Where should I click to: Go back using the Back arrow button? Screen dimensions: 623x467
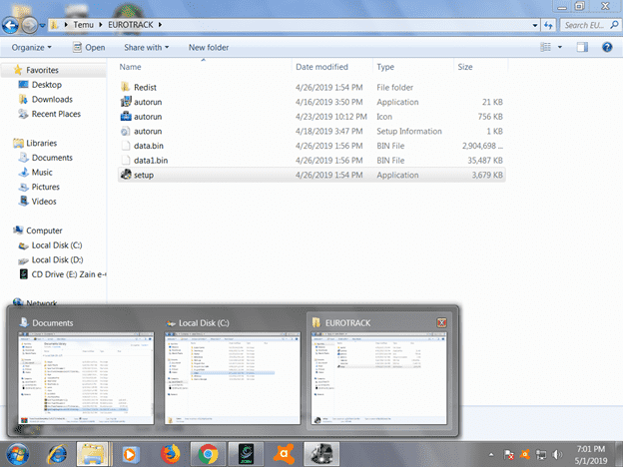pyautogui.click(x=11, y=25)
